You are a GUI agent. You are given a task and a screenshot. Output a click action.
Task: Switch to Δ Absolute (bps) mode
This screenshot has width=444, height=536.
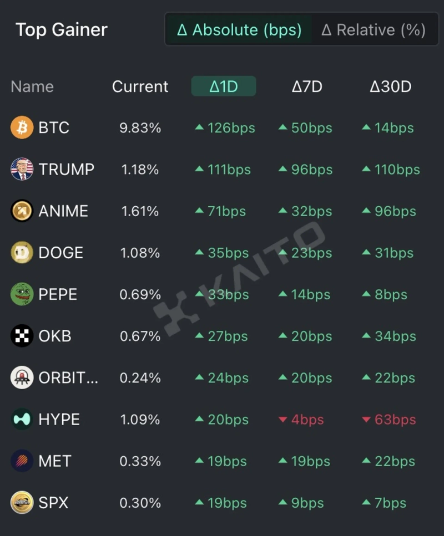239,30
